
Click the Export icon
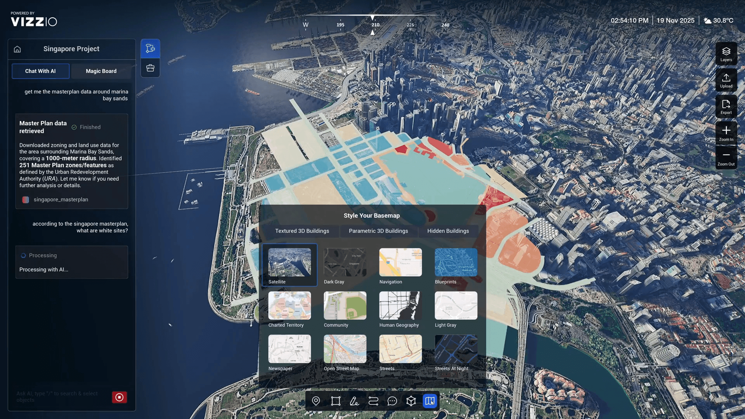tap(726, 107)
